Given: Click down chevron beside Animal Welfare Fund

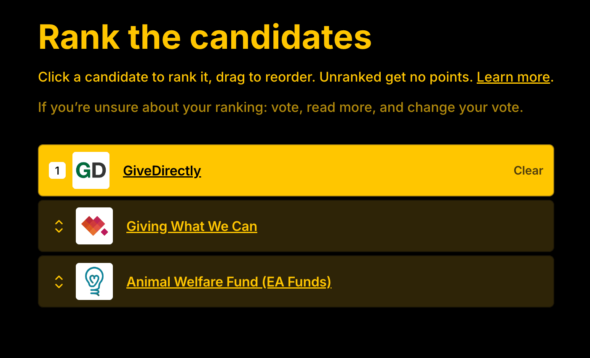Looking at the screenshot, I should pos(59,286).
